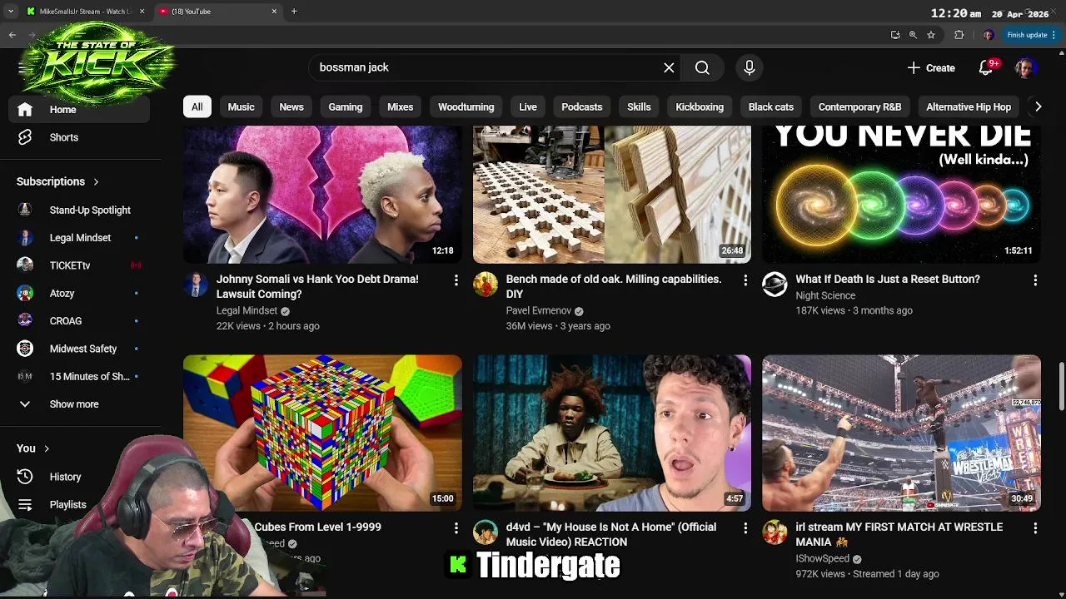Select the News filter chip
This screenshot has height=599, width=1066.
click(291, 106)
